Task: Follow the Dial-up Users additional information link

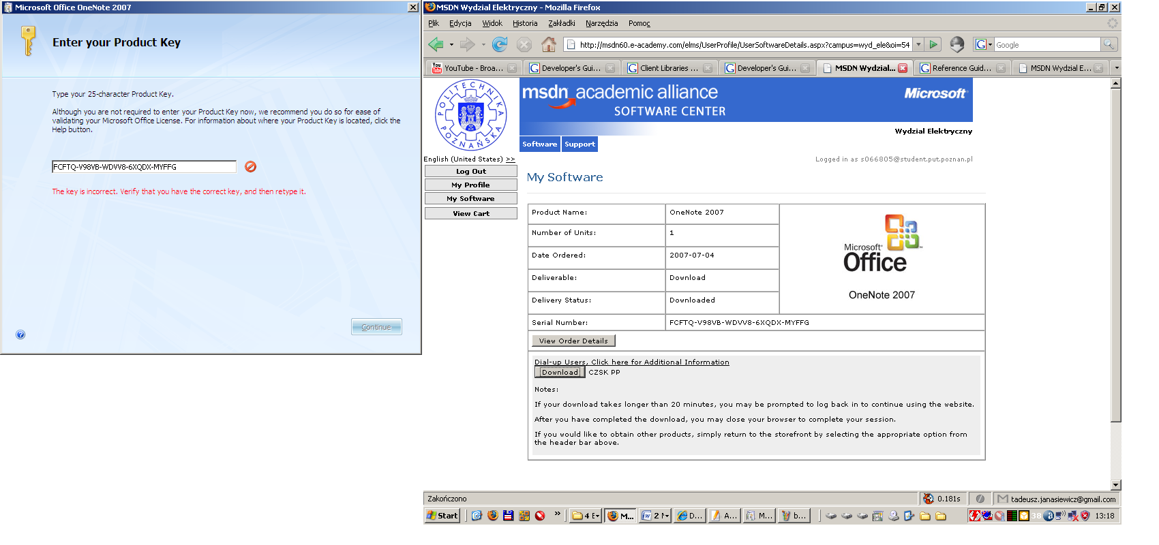Action: 631,362
